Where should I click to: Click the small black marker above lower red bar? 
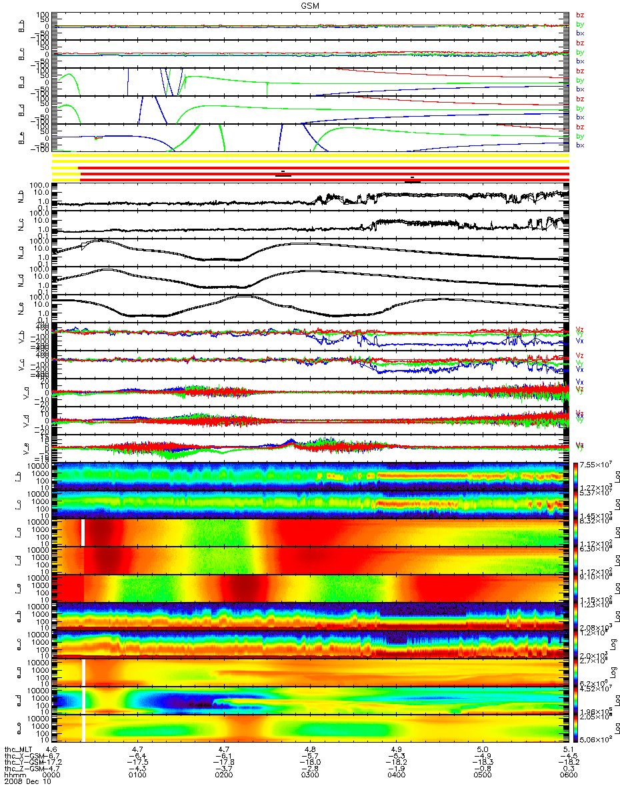pyautogui.click(x=413, y=177)
